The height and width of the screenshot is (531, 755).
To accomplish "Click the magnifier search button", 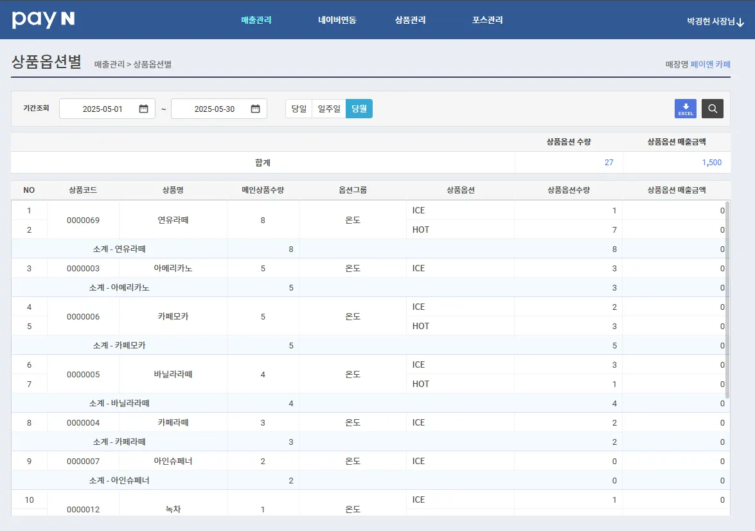I will [712, 109].
